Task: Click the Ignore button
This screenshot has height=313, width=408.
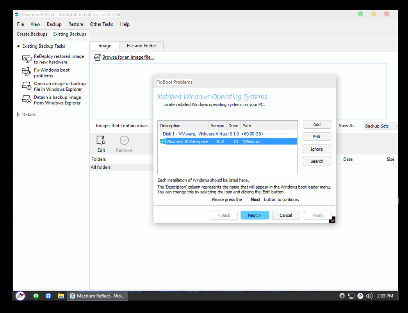Action: pyautogui.click(x=317, y=149)
